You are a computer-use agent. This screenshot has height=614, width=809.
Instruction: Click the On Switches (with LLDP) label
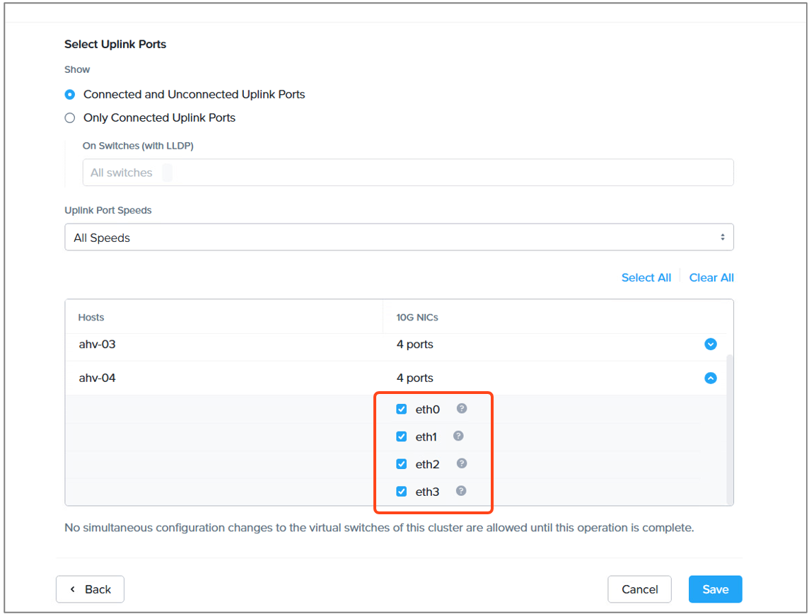[x=138, y=146]
